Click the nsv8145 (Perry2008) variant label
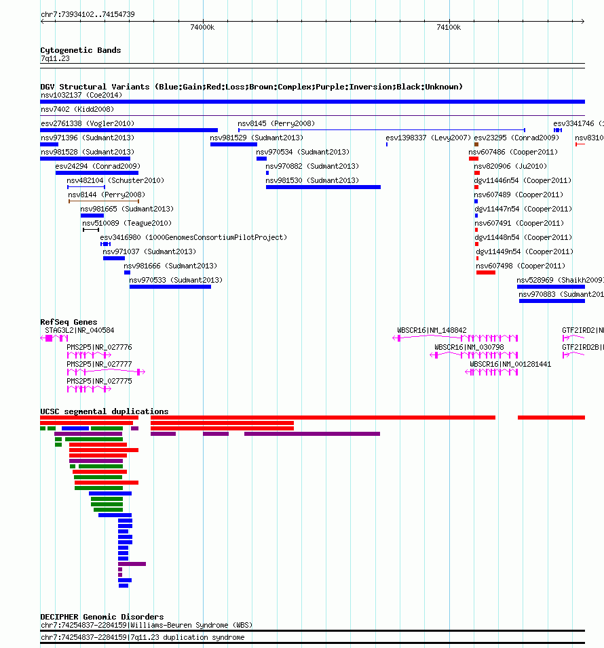The image size is (604, 648). (x=276, y=123)
